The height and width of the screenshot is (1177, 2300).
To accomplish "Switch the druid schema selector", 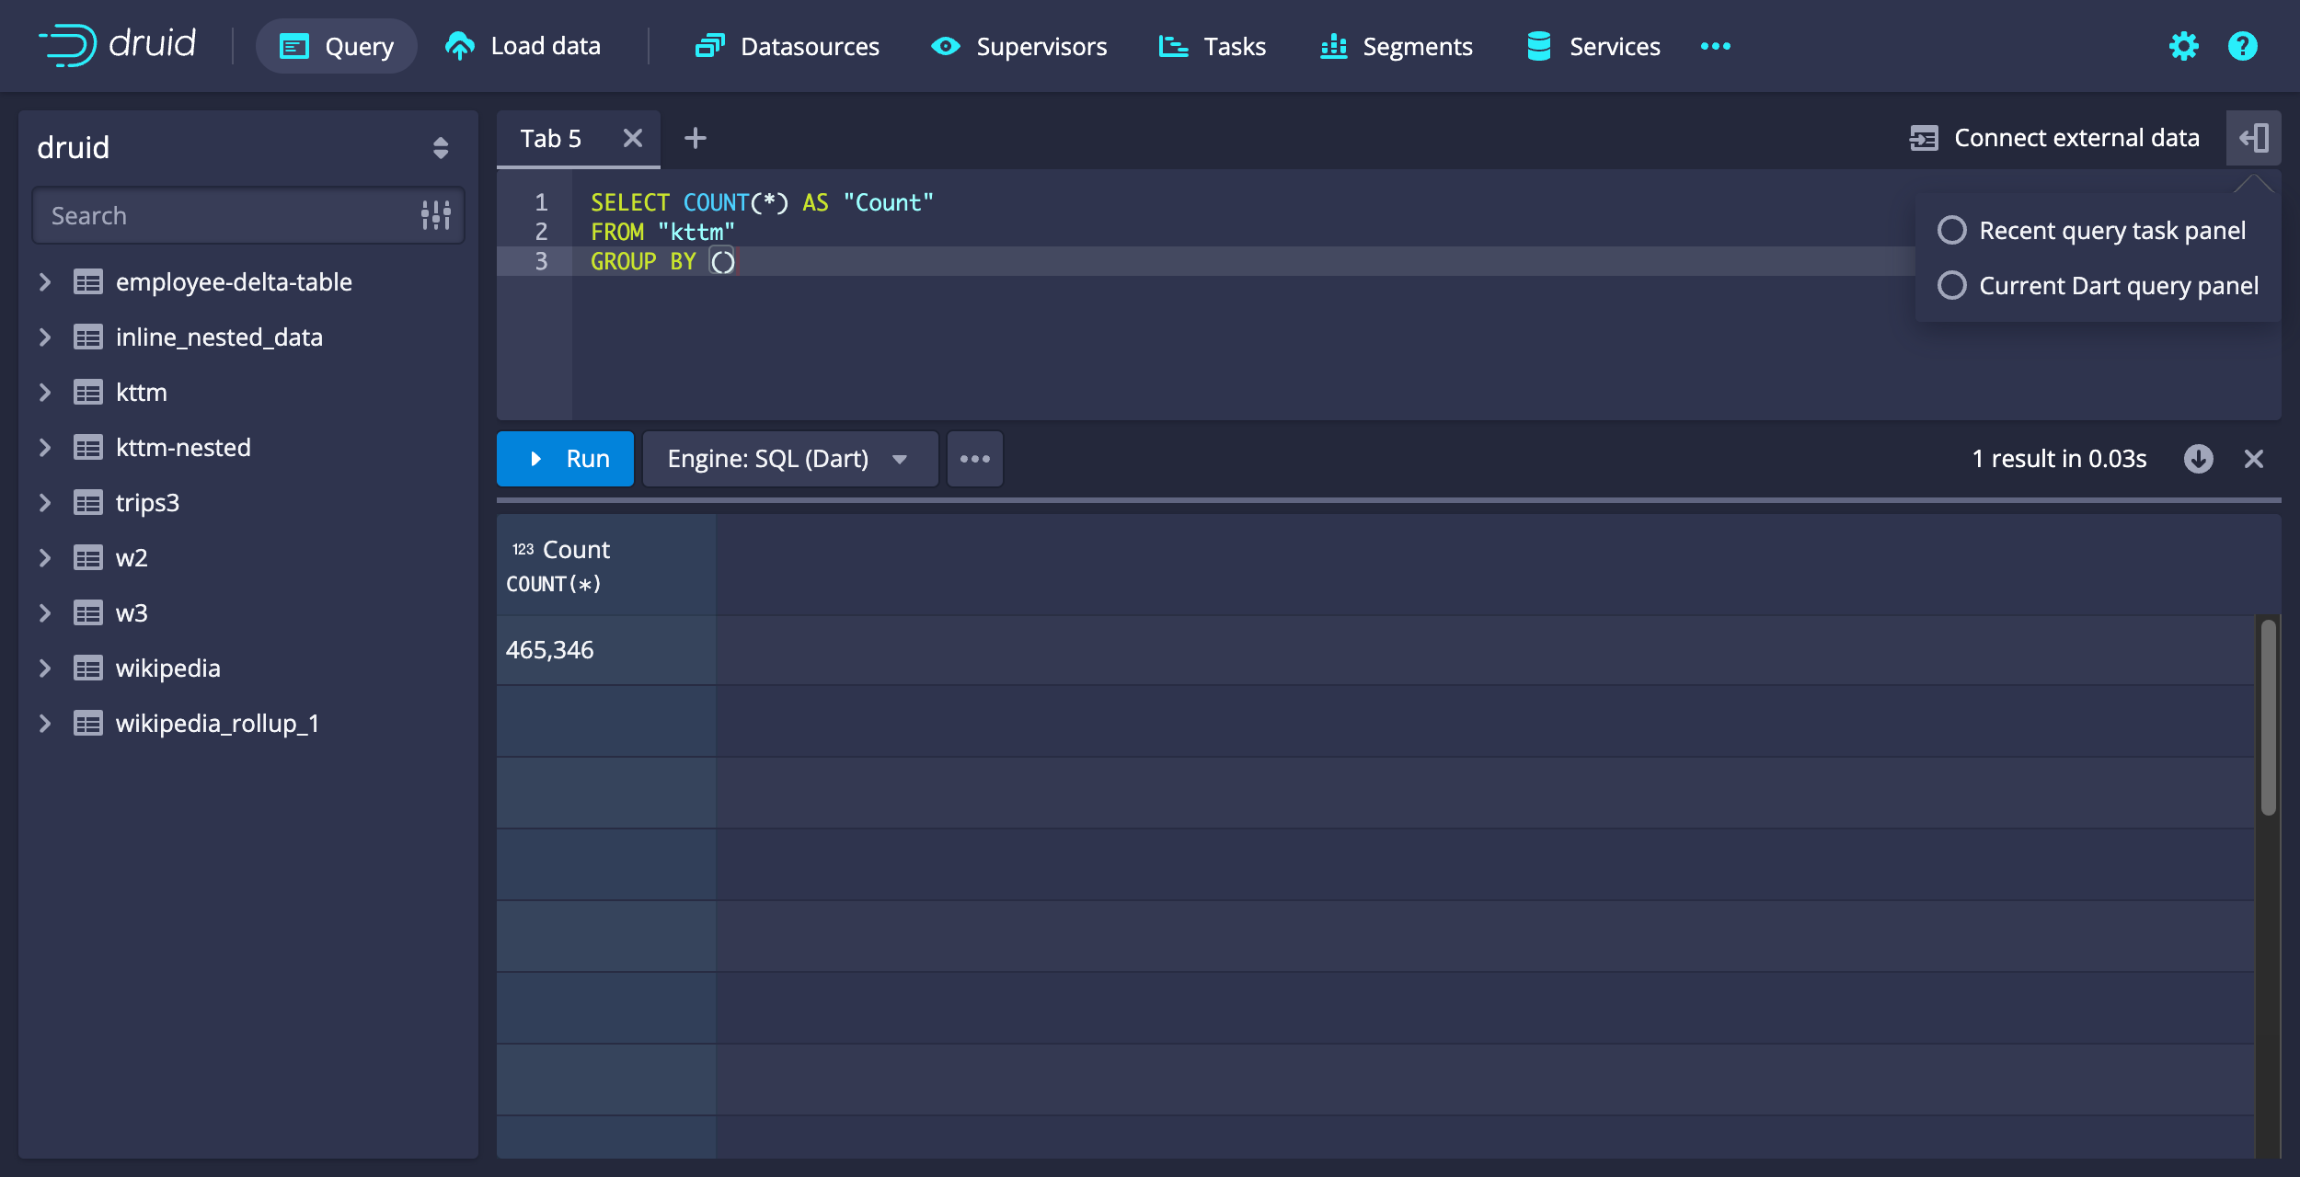I will (x=440, y=147).
